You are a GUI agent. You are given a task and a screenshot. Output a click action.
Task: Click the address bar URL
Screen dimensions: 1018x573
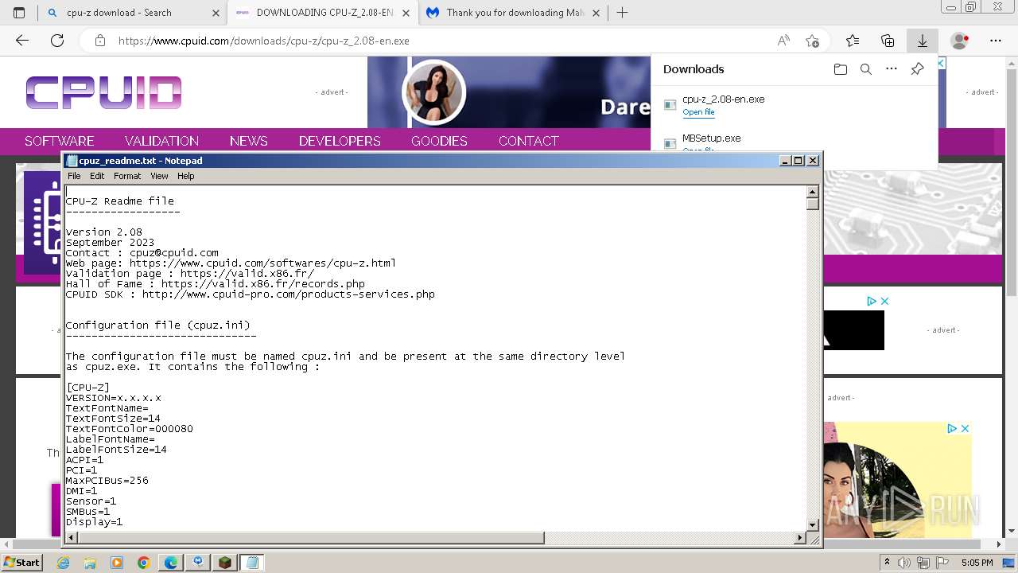[264, 41]
